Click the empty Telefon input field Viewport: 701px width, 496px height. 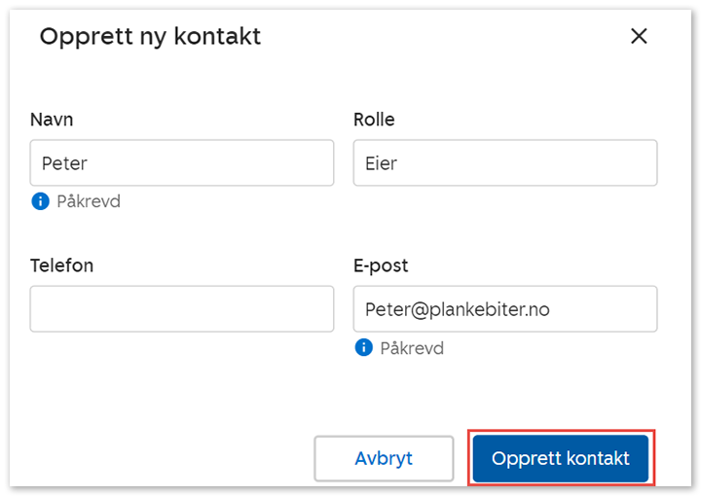point(181,309)
